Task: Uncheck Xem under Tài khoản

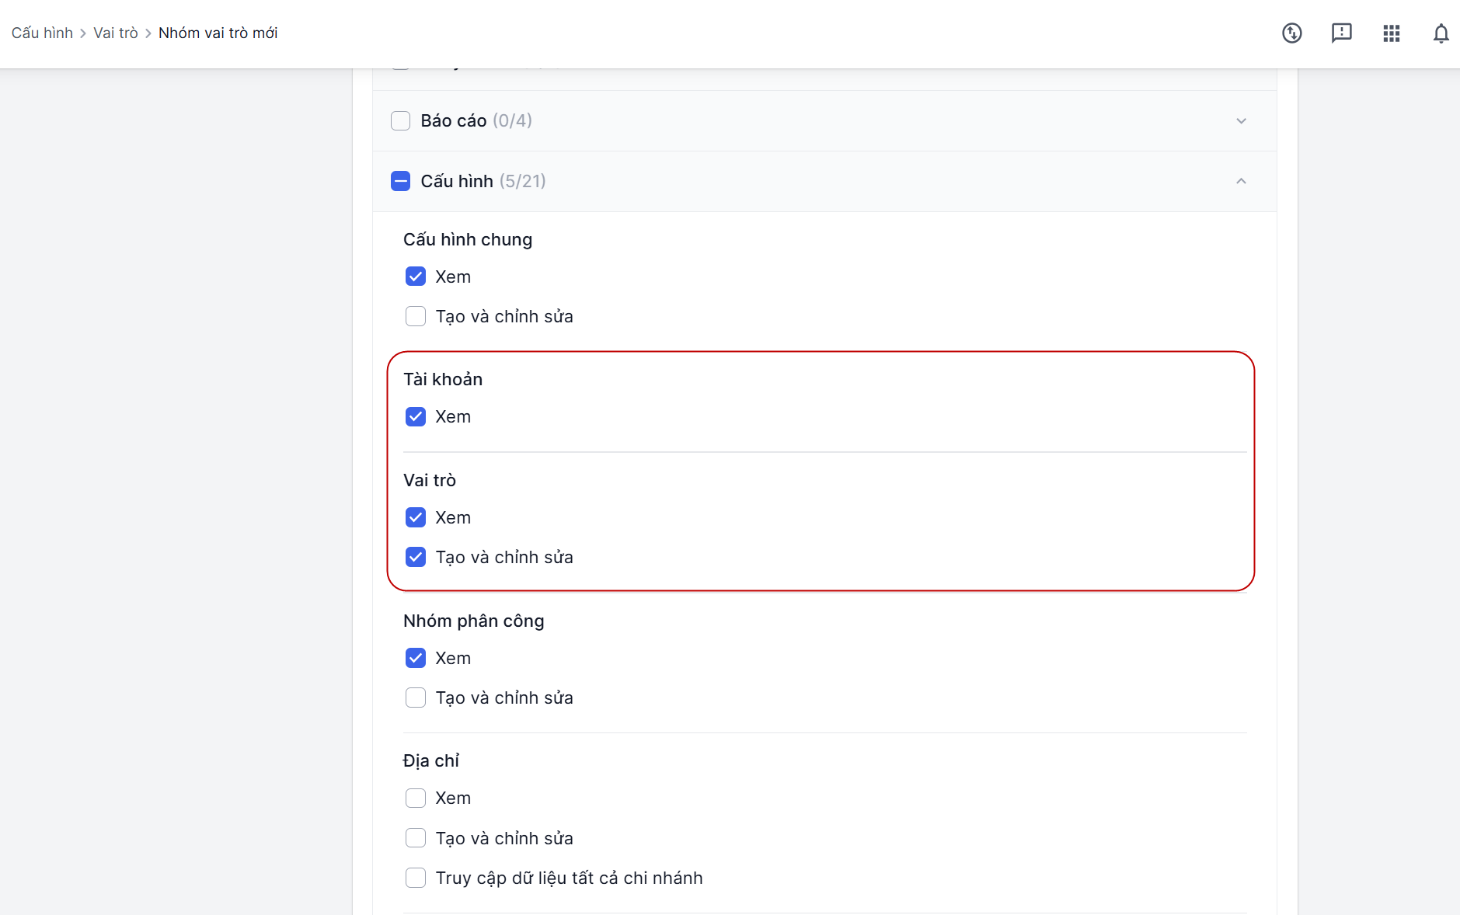Action: (416, 416)
